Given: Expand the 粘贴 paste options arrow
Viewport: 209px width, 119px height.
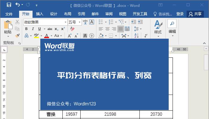Looking at the screenshot, I should pyautogui.click(x=8, y=36).
